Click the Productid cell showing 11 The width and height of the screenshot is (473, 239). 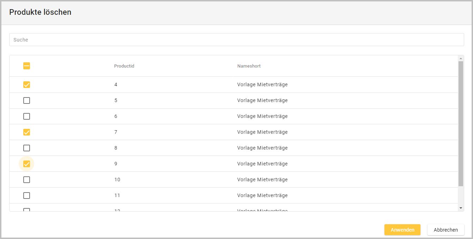(117, 195)
